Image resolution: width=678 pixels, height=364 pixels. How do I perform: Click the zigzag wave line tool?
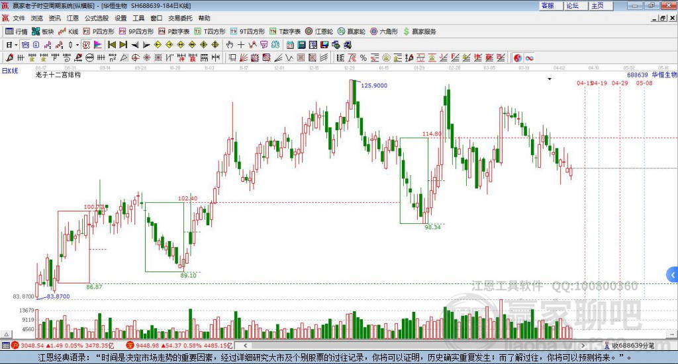tap(289, 57)
